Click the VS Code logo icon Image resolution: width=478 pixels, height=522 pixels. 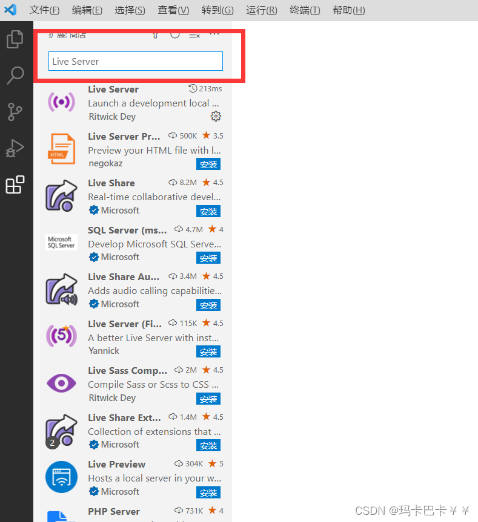(11, 10)
